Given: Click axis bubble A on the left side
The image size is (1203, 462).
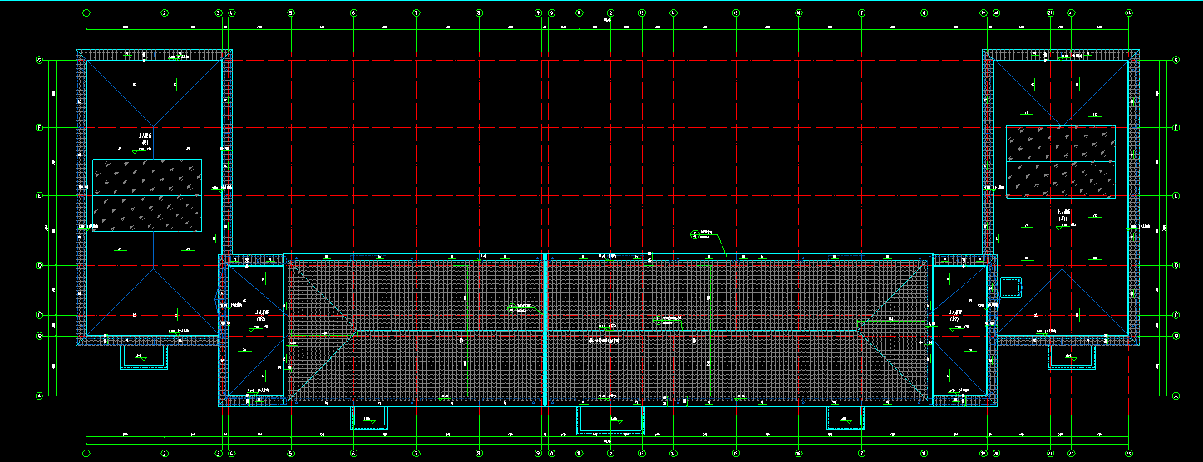Looking at the screenshot, I should [x=38, y=396].
